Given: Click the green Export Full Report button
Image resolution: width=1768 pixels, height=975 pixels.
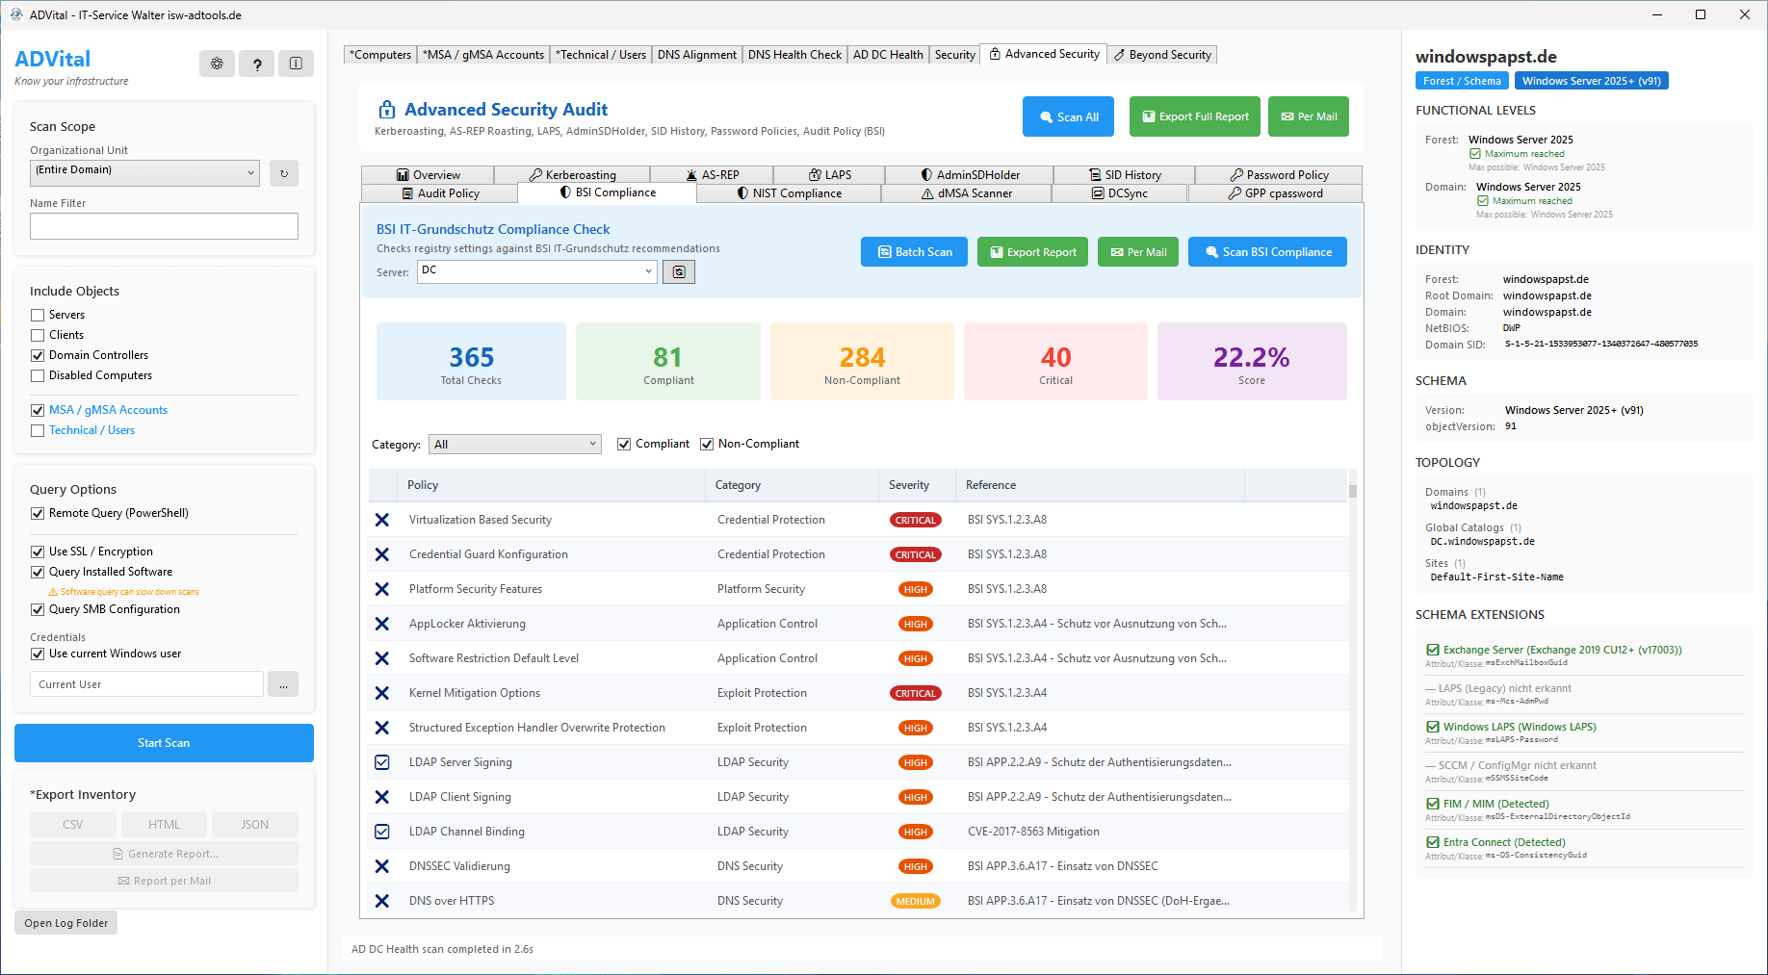Looking at the screenshot, I should point(1195,116).
